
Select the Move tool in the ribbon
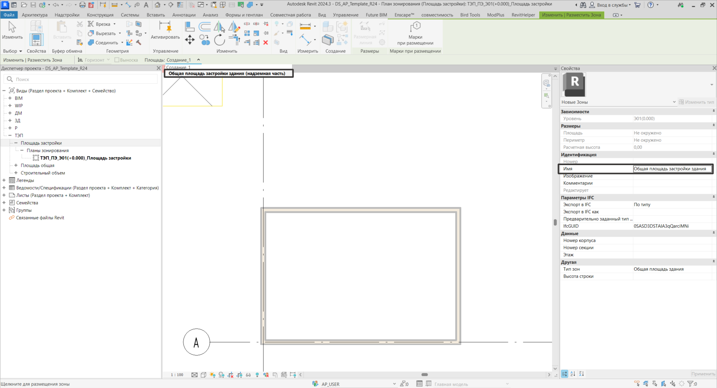[x=190, y=40]
